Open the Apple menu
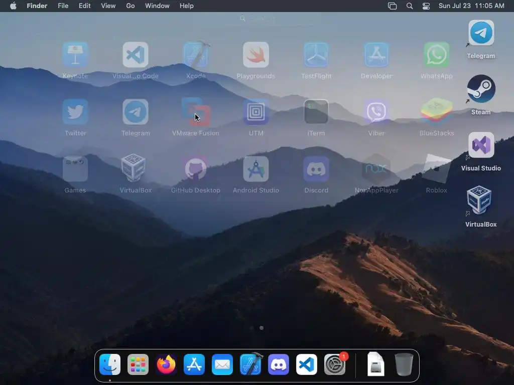The height and width of the screenshot is (385, 514). [13, 6]
